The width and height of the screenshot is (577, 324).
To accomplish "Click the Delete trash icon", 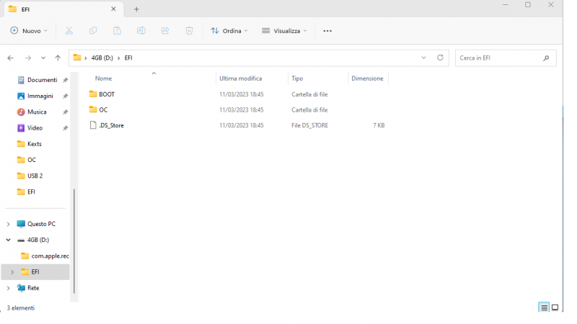I will click(189, 31).
